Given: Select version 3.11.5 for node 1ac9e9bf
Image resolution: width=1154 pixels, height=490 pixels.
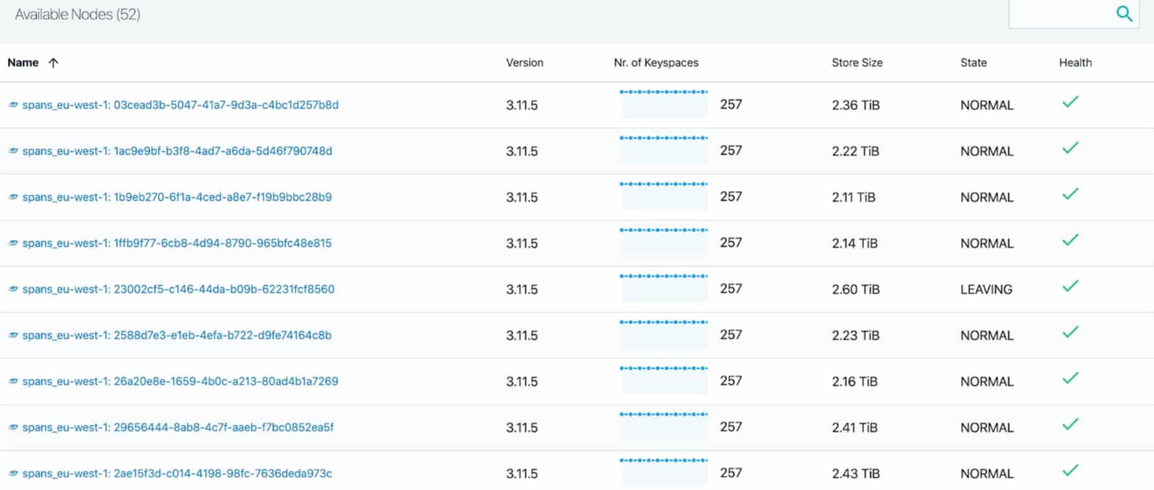Looking at the screenshot, I should coord(522,151).
